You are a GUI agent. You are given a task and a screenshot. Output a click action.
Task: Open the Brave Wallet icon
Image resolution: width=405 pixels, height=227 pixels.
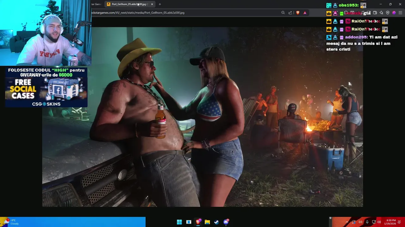pos(375,13)
